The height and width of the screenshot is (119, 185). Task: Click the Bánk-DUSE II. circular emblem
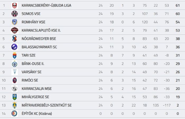(x=15, y=64)
